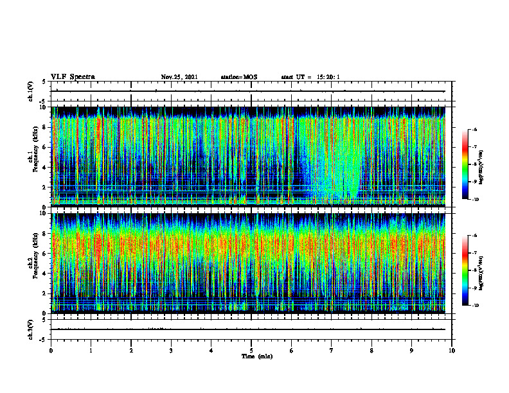Click the "ch.1(V)" waveform axis label
The image size is (509, 393).
point(31,91)
